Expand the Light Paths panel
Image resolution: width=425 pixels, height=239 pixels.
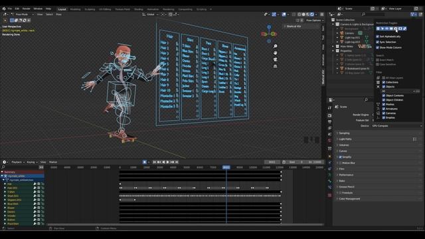[x=345, y=139]
